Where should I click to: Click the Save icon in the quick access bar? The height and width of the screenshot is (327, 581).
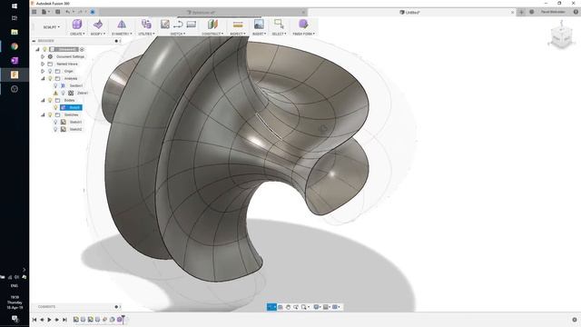click(x=58, y=12)
